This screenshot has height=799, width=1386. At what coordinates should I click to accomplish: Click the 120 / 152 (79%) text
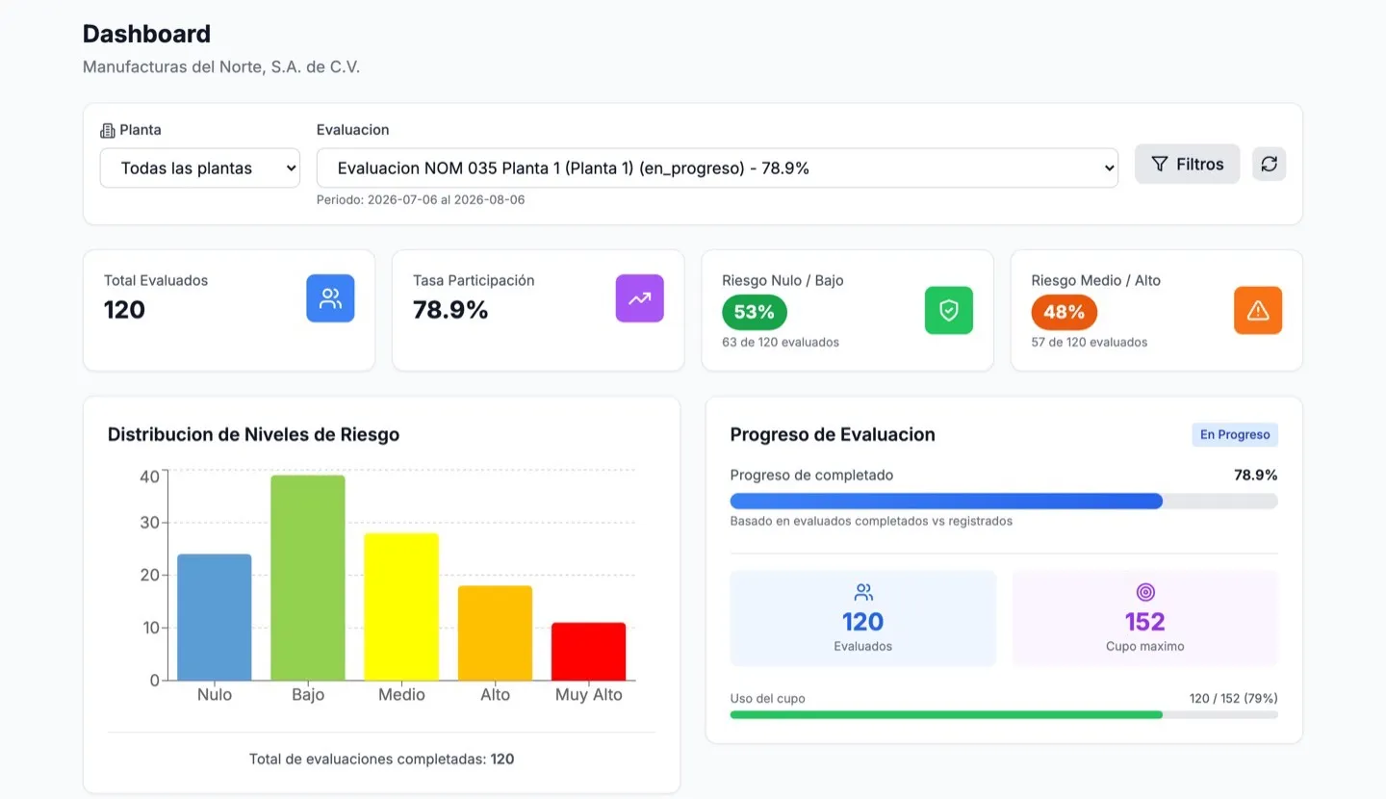[1234, 699]
